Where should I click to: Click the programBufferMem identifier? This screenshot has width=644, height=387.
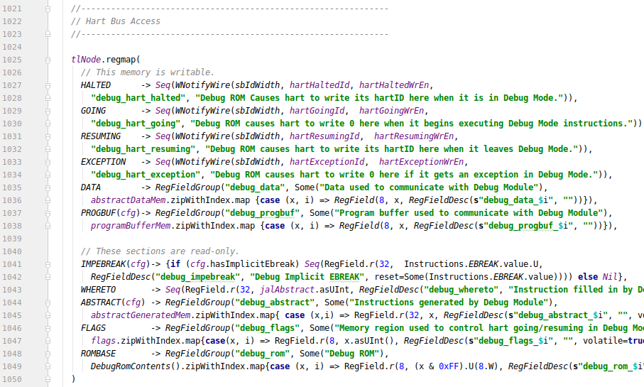[131, 226]
